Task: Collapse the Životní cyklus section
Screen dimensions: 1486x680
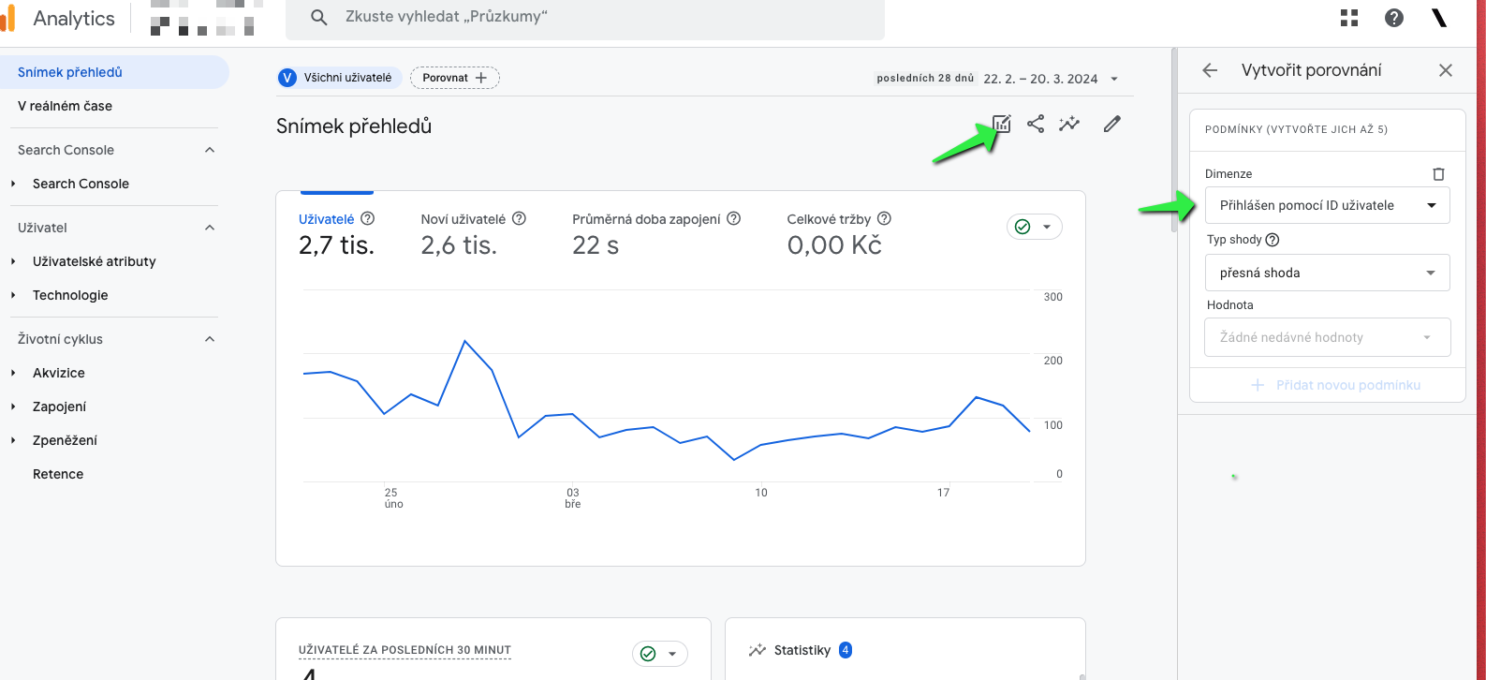Action: [210, 339]
